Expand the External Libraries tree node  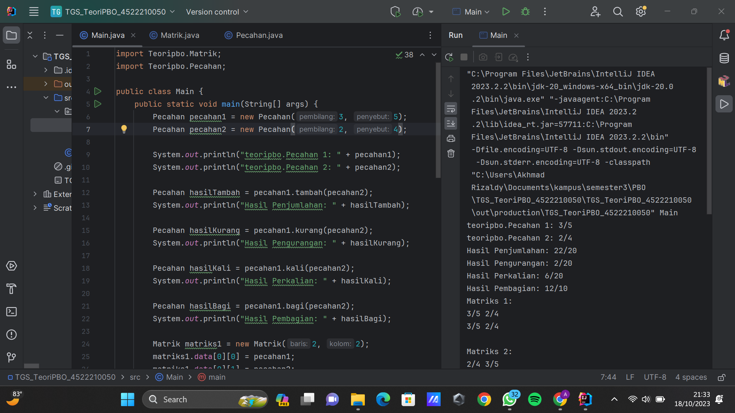pos(35,194)
